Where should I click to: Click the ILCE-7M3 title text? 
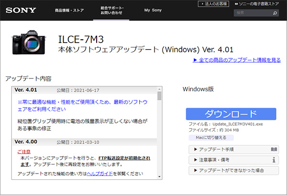81,39
